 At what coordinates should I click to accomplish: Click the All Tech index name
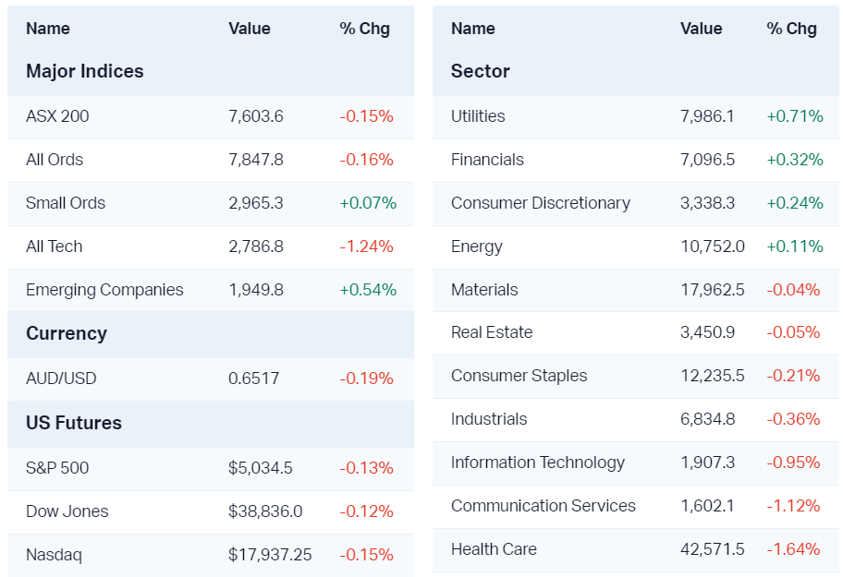click(55, 246)
